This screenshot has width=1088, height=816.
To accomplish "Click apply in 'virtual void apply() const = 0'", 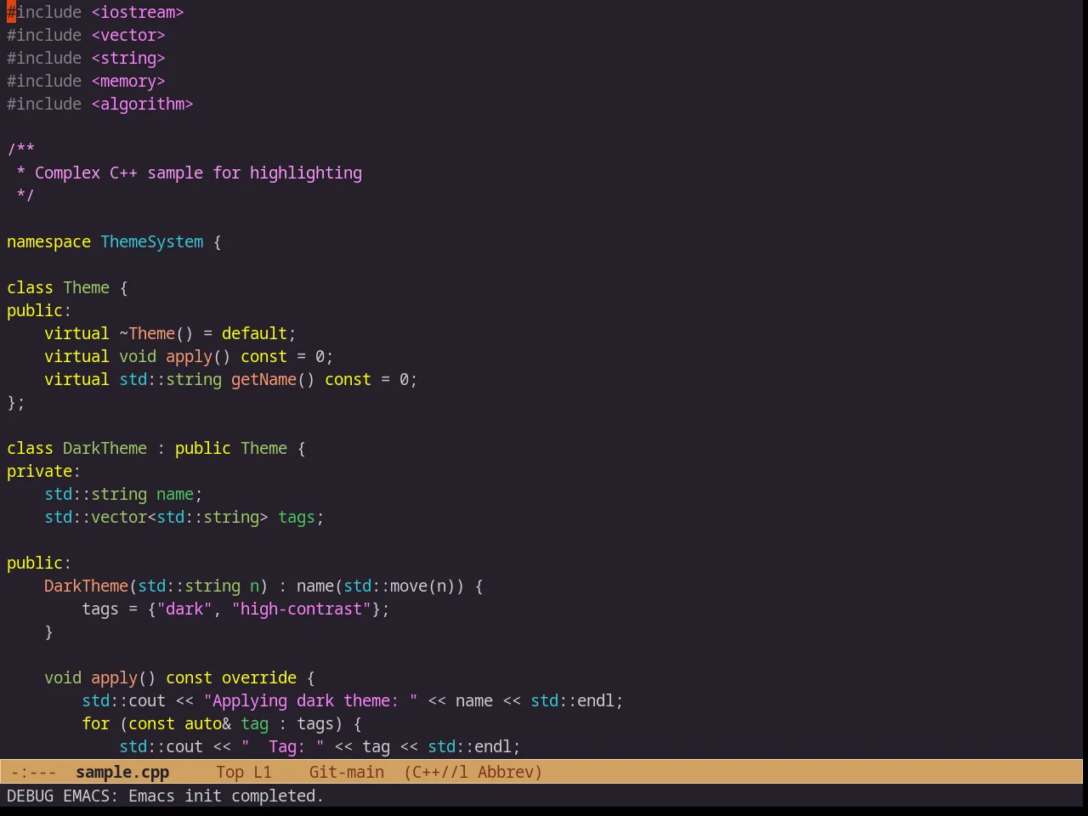I will 189,356.
